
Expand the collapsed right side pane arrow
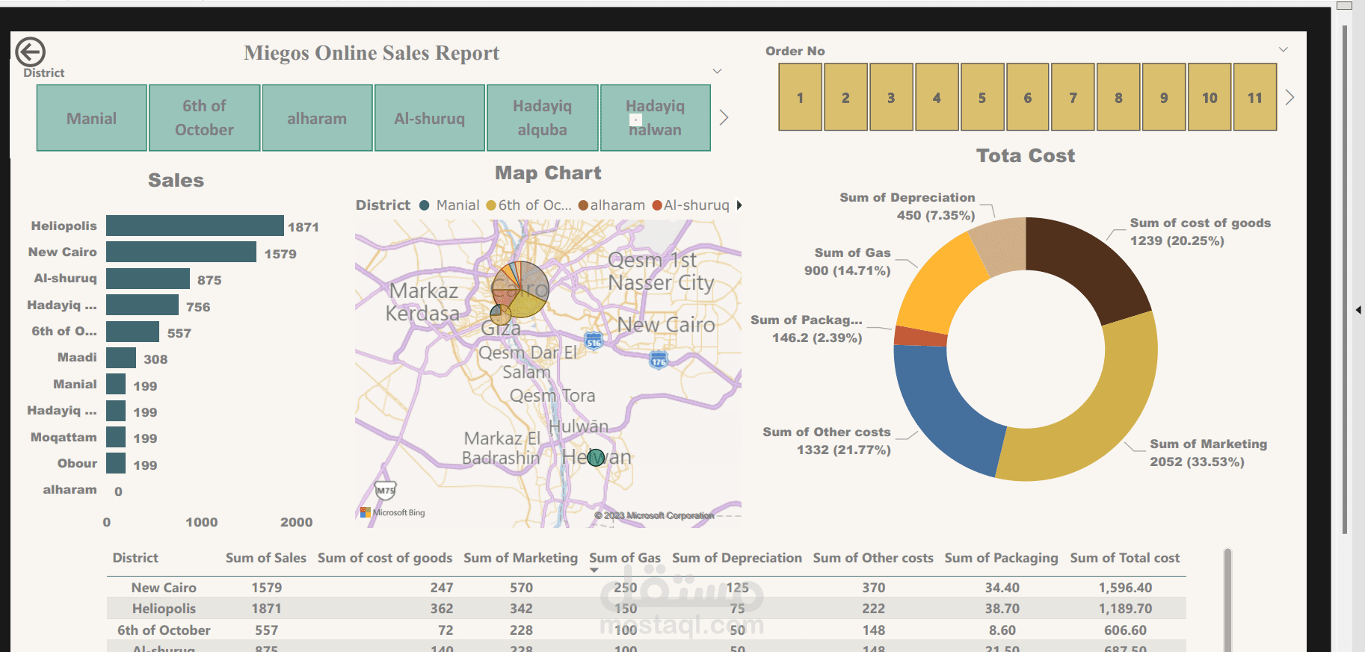pos(1358,309)
